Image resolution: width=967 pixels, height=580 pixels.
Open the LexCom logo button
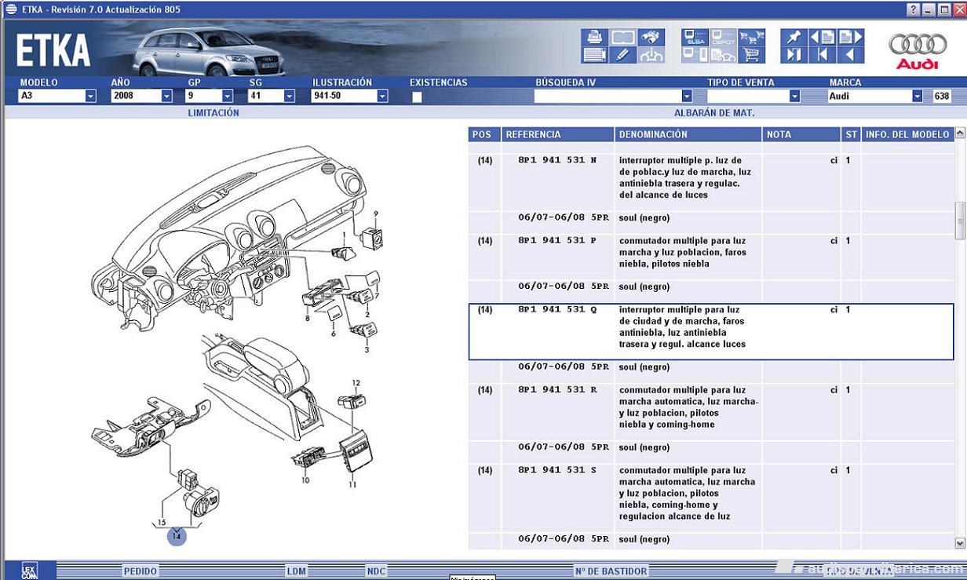[x=28, y=571]
